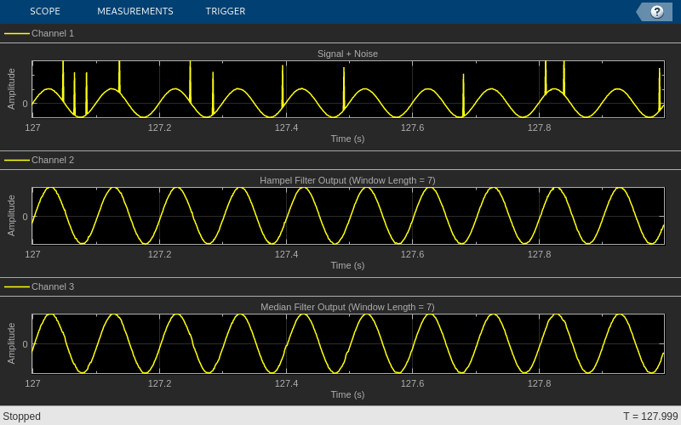Click the Time (s) label under Median plot

(x=347, y=394)
